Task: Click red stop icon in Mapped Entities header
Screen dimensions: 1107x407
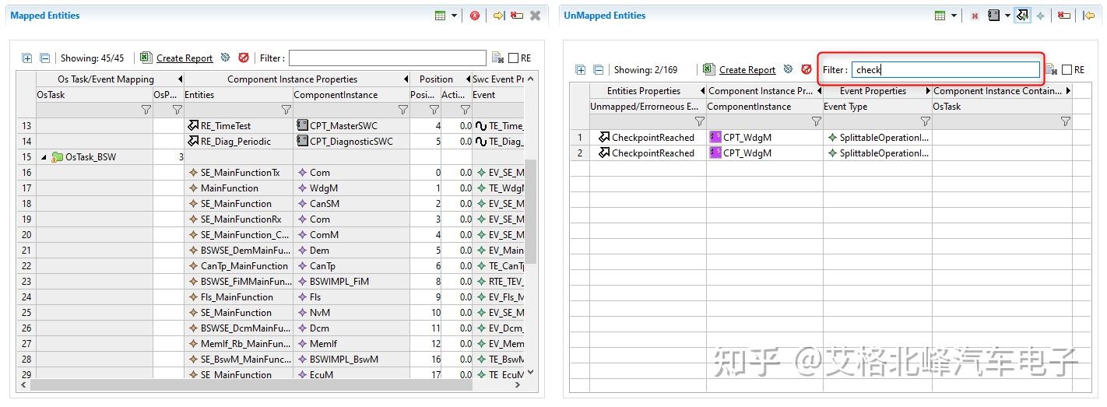Action: pos(475,16)
